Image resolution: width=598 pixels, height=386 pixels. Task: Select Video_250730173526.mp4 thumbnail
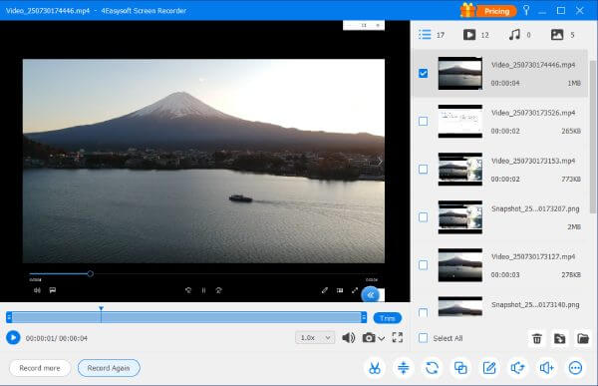[459, 122]
